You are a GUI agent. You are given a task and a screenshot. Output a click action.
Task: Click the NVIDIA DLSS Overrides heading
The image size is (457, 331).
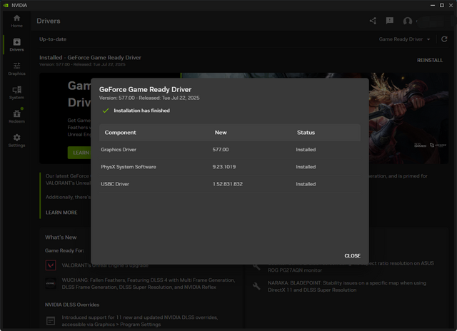pos(72,305)
